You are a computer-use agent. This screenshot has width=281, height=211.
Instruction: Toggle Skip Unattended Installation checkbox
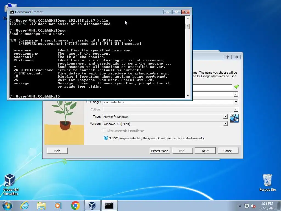coord(104,131)
